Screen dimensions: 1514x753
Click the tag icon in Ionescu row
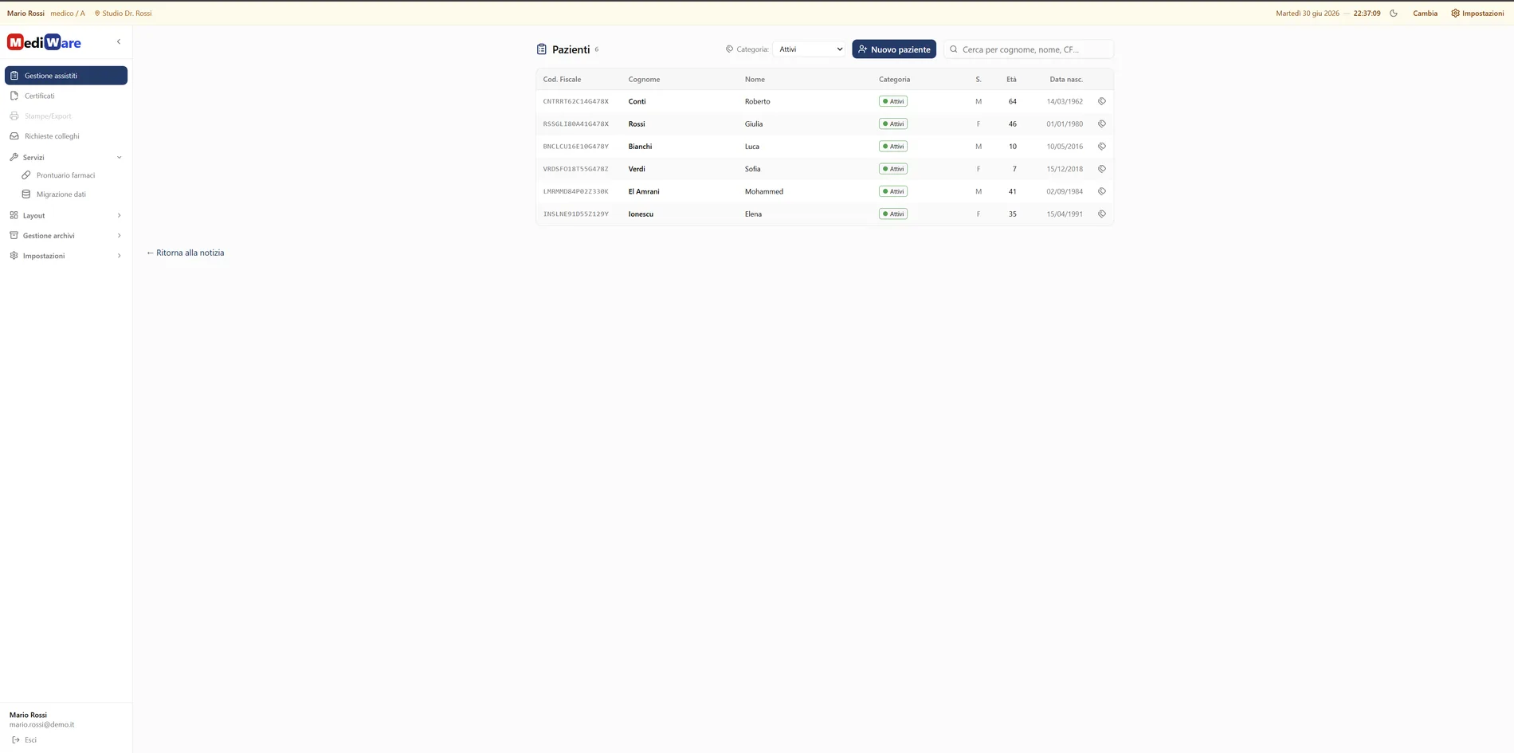coord(1102,214)
